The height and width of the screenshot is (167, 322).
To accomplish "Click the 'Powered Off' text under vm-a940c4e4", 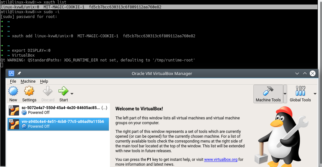I will (39, 126).
